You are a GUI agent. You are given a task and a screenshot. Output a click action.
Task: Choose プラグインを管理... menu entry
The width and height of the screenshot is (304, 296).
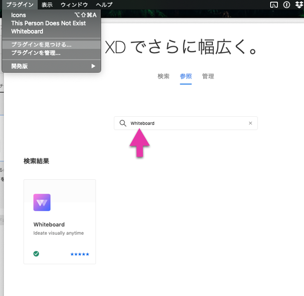(51, 53)
